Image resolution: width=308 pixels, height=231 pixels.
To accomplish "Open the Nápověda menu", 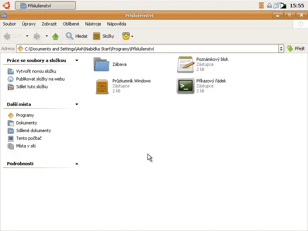I will (117, 24).
